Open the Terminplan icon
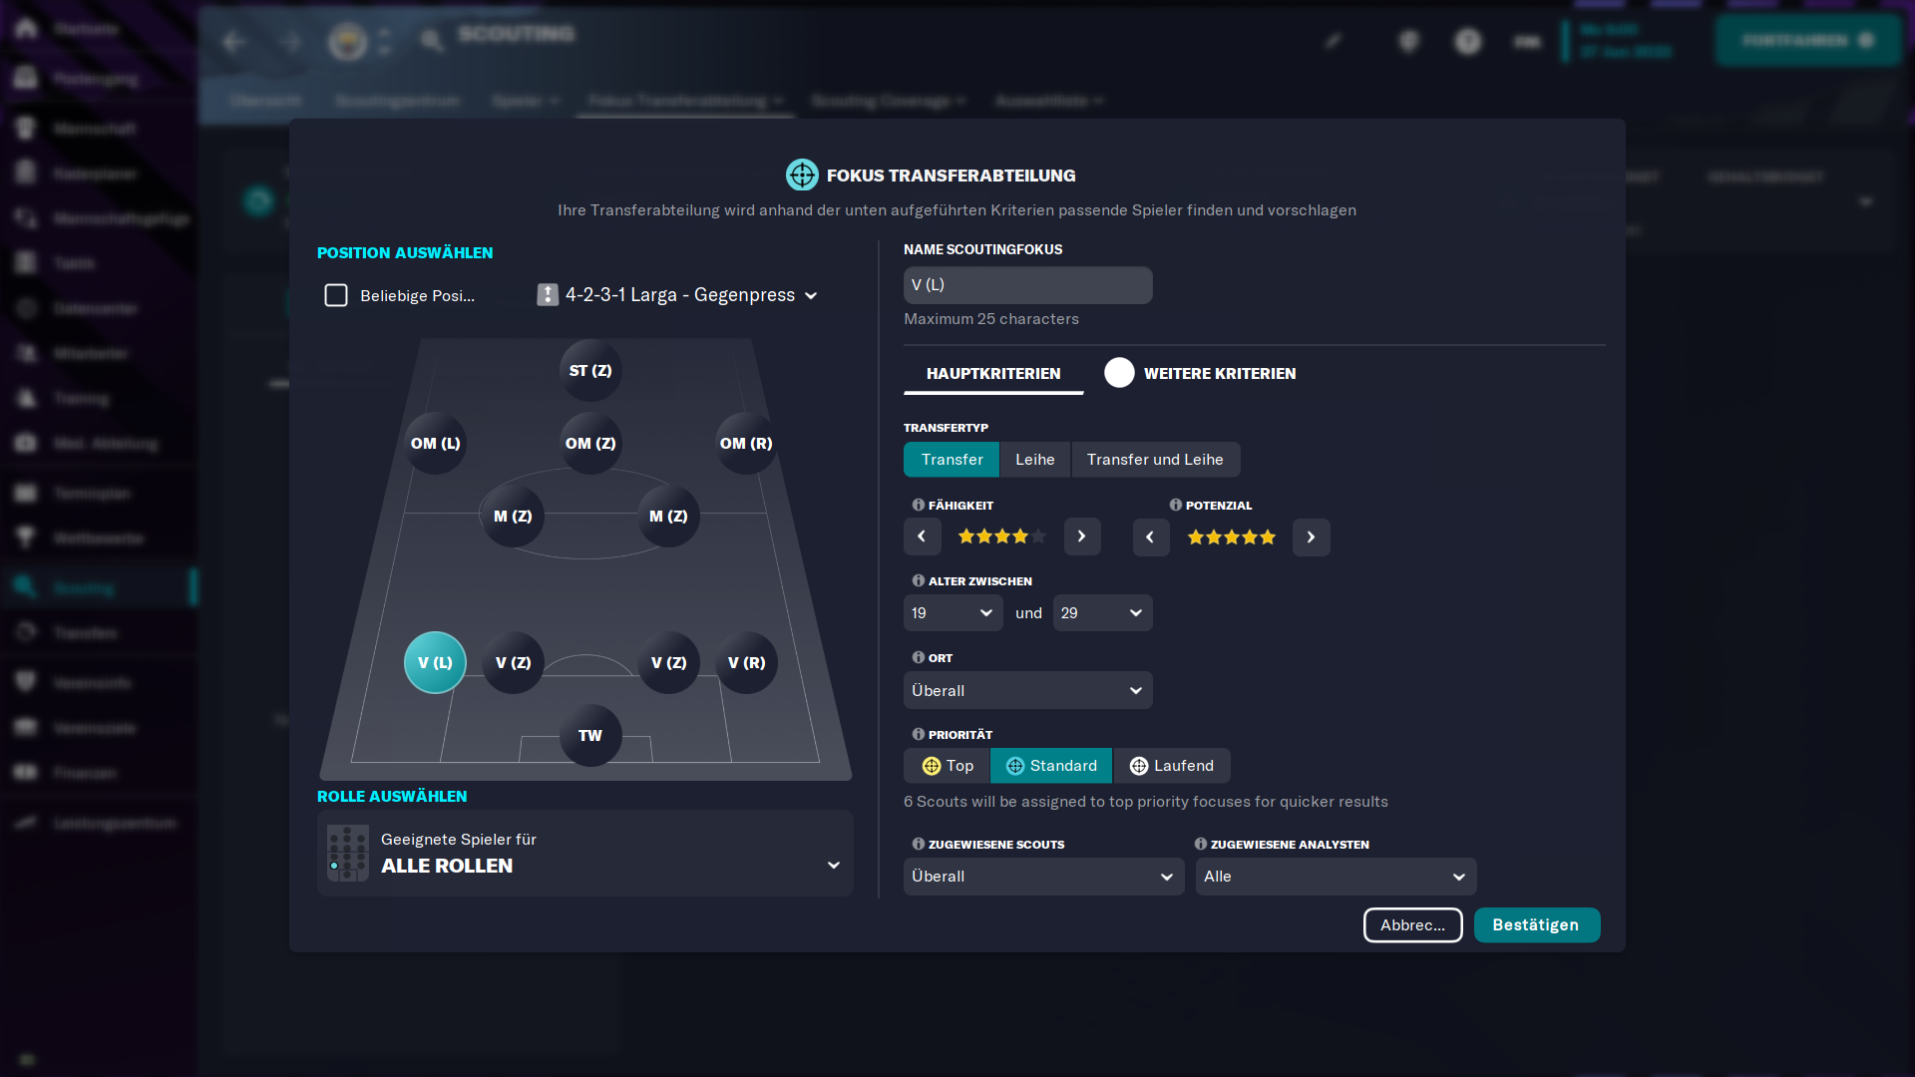1915x1077 pixels. click(25, 493)
